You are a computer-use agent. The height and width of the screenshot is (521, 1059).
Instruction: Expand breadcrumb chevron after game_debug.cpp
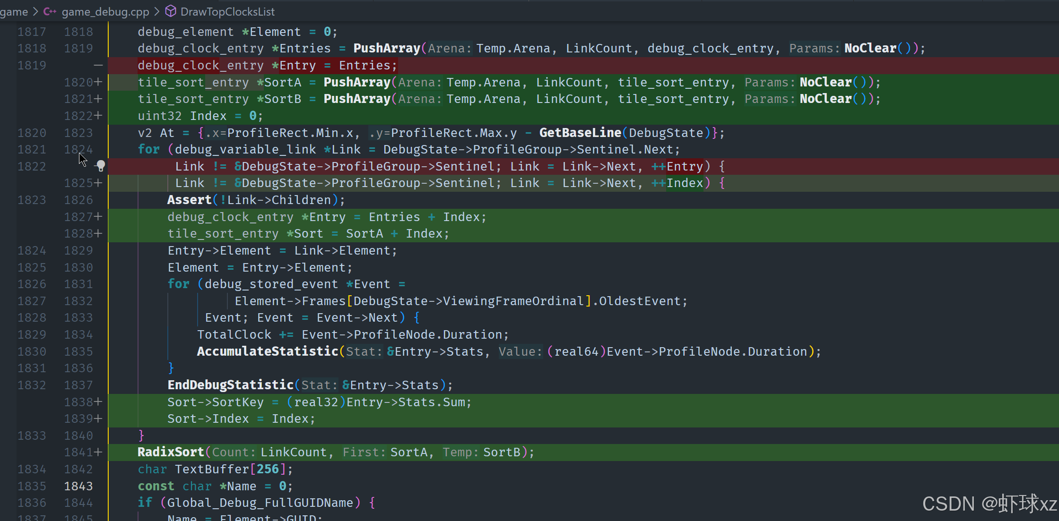[x=157, y=11]
